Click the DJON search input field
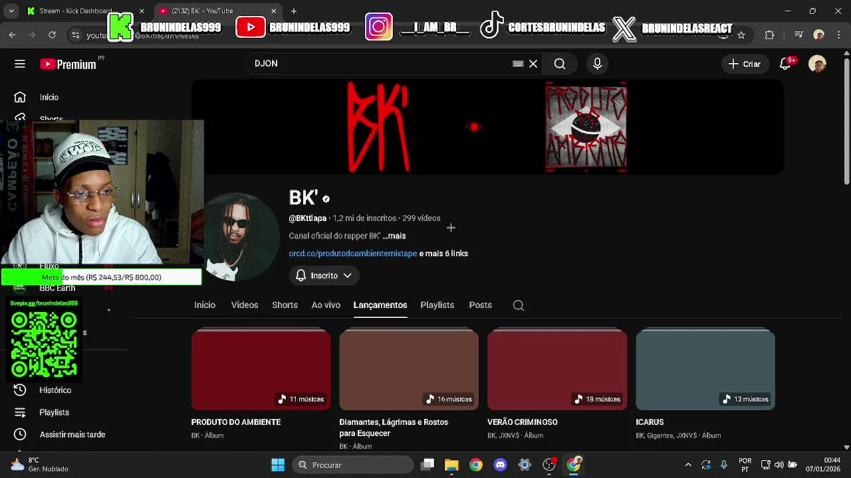 (379, 64)
